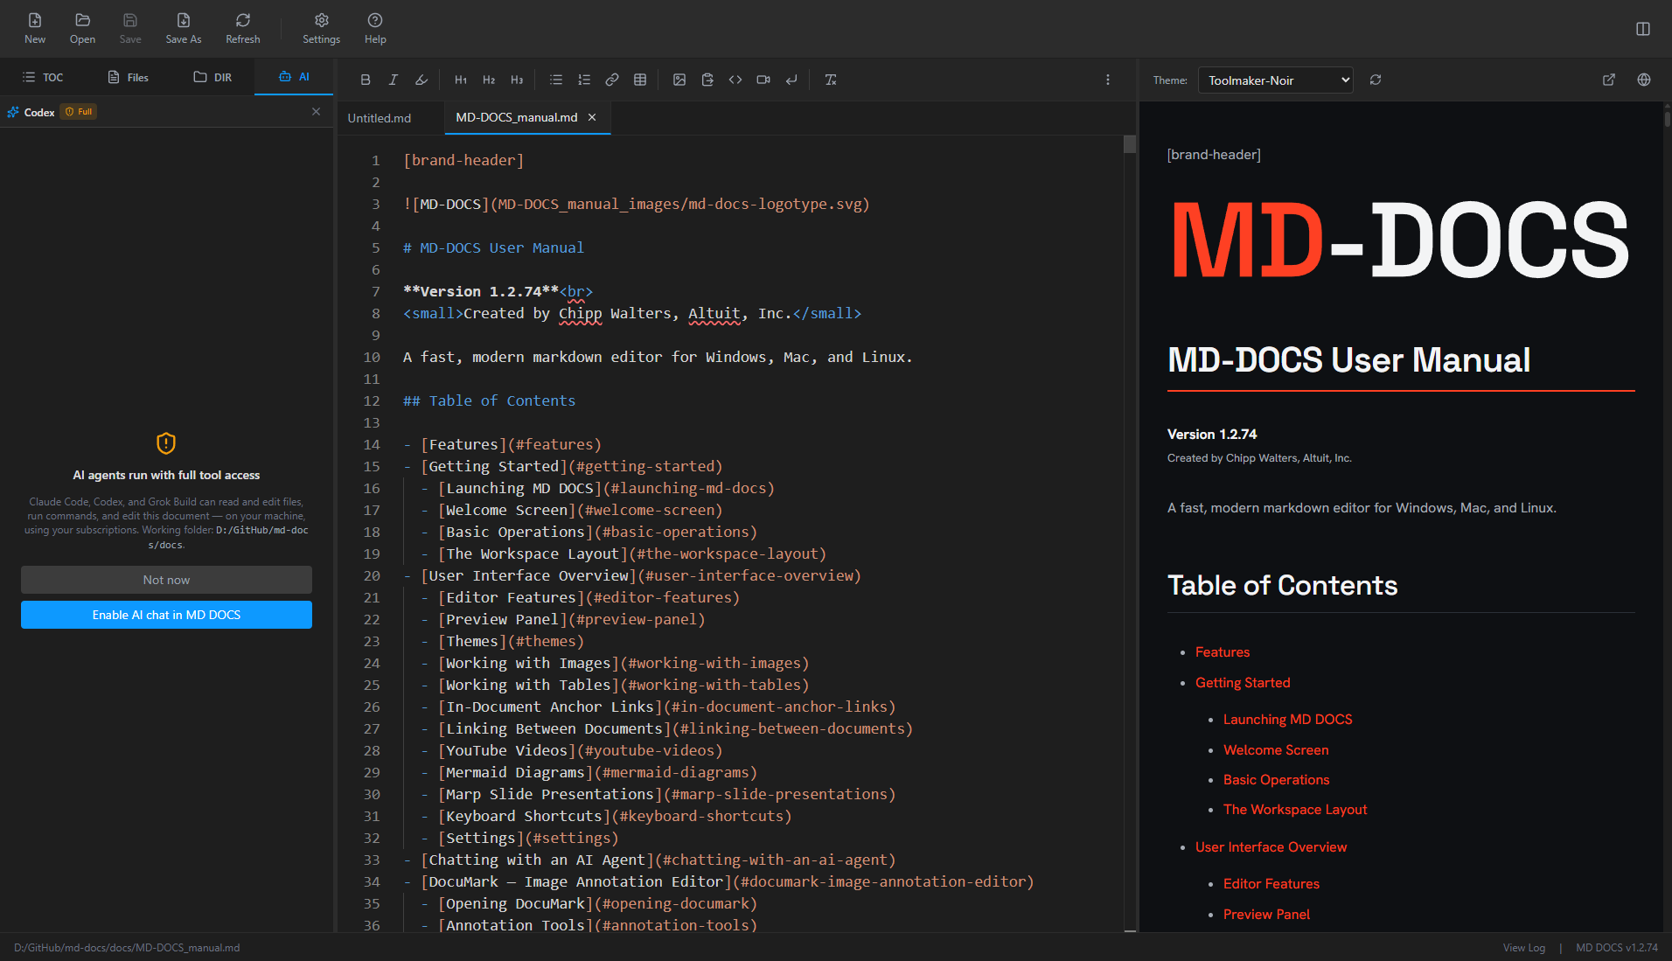Insert an H1 heading
This screenshot has width=1672, height=961.
[x=461, y=80]
